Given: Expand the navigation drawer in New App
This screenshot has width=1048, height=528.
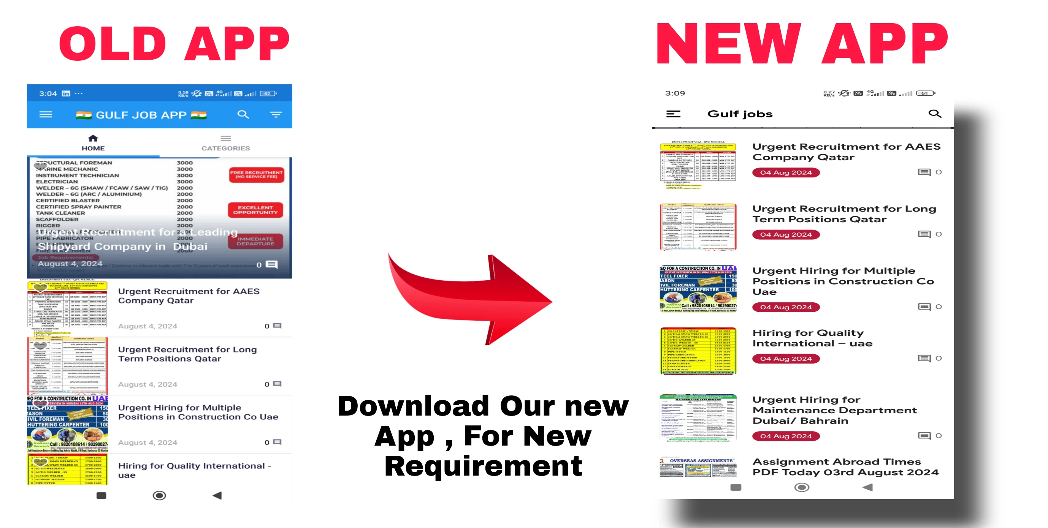Looking at the screenshot, I should tap(673, 112).
